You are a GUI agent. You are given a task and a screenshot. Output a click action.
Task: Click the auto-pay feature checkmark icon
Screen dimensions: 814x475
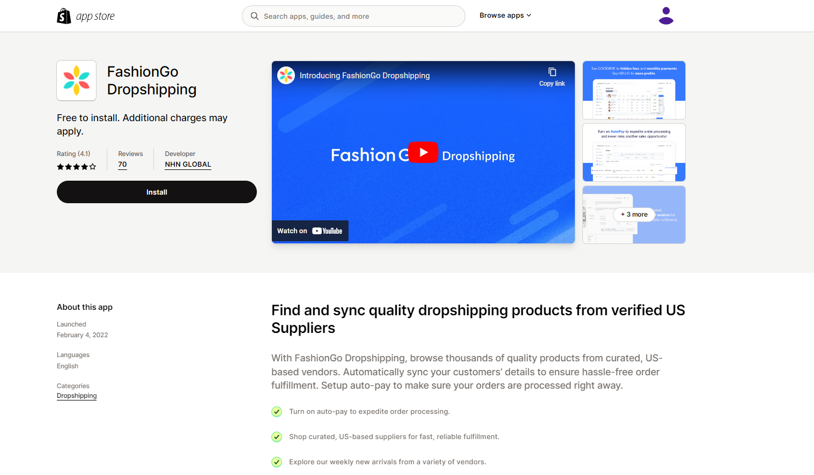[277, 412]
